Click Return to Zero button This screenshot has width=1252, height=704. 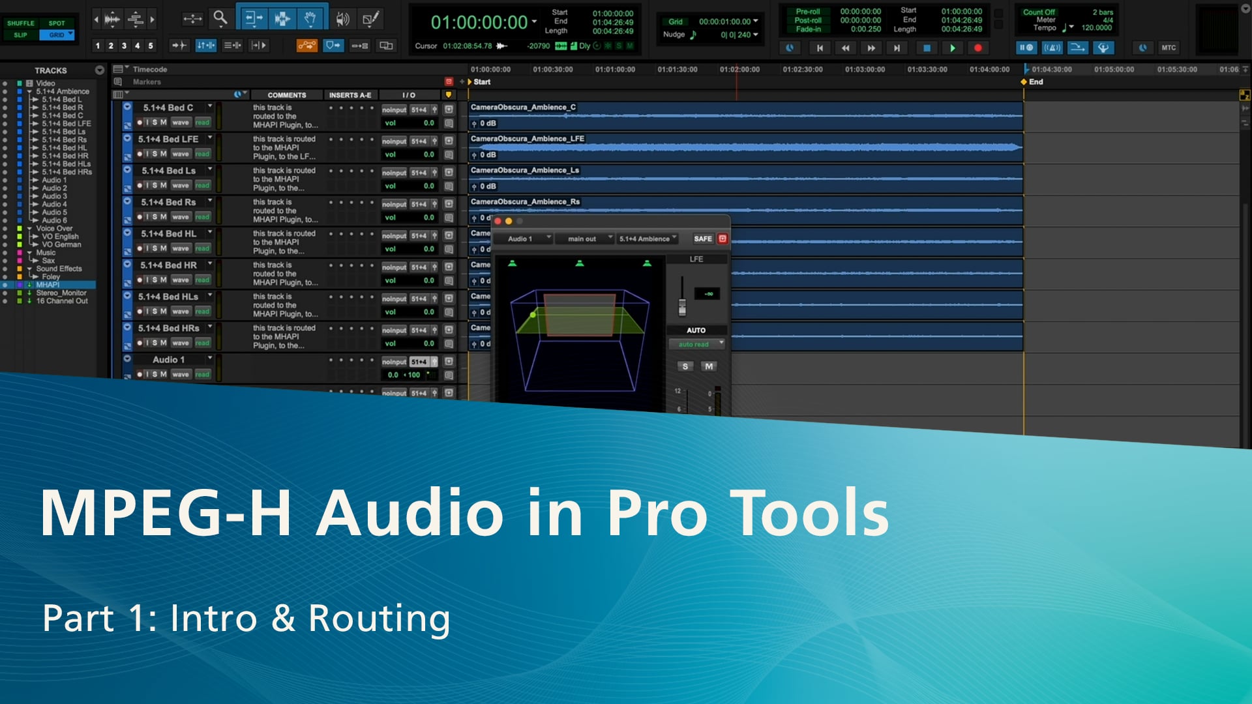point(820,48)
